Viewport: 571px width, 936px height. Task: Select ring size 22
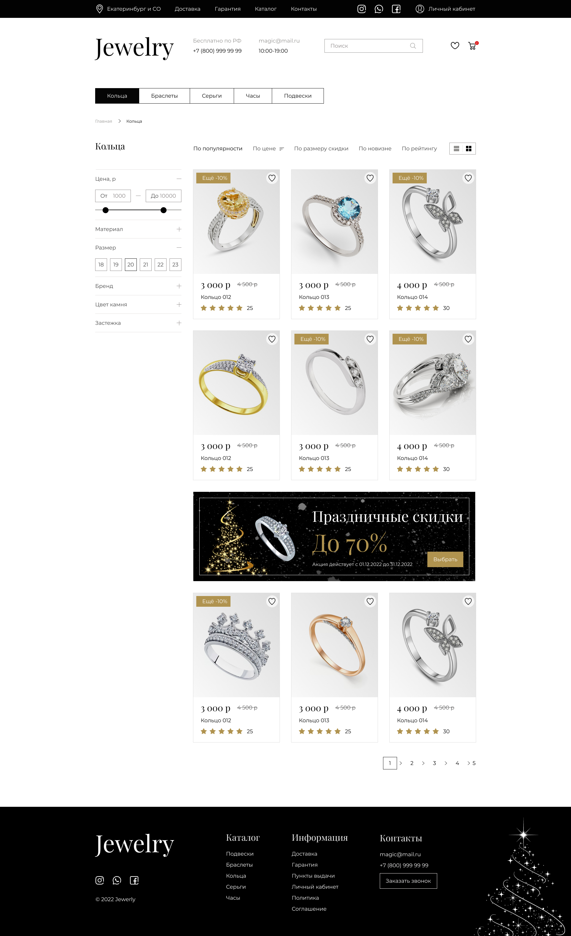(x=161, y=265)
